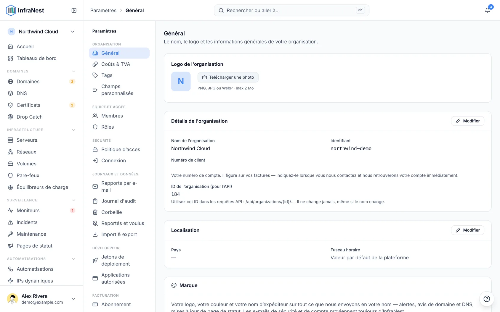
Task: Open the DNS layers icon
Action: pos(10,93)
